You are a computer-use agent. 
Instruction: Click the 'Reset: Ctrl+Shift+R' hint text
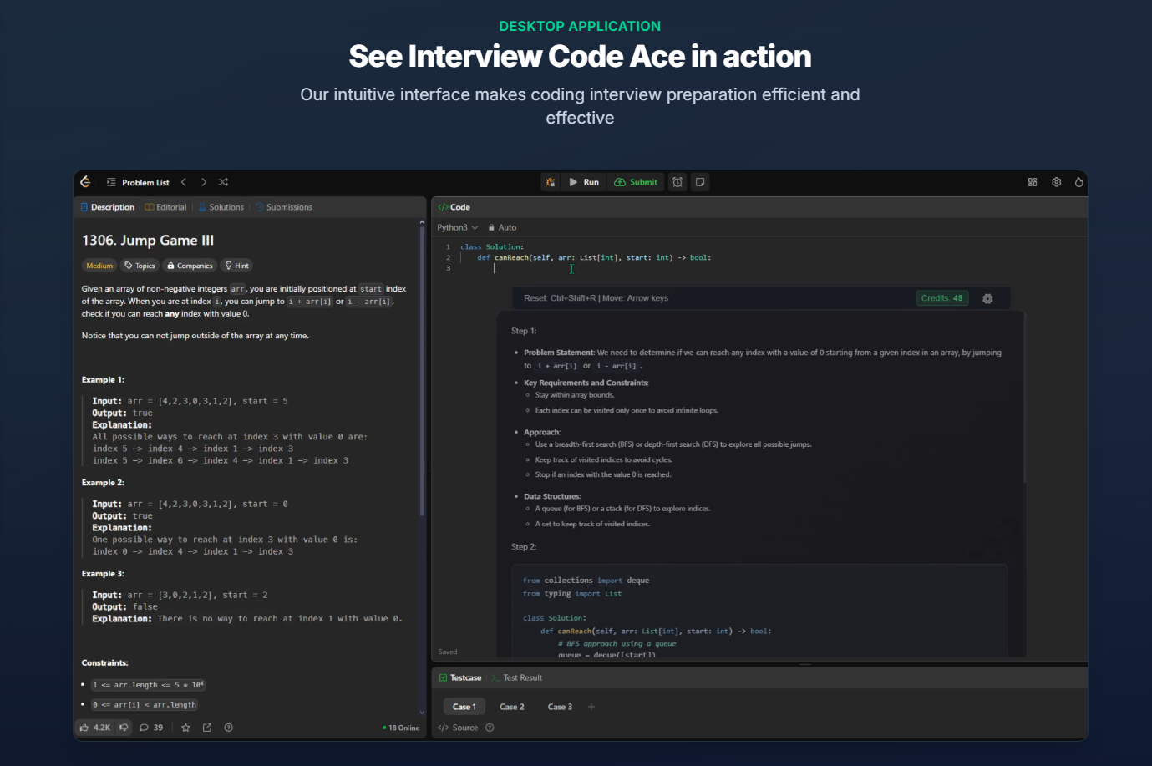(x=560, y=298)
